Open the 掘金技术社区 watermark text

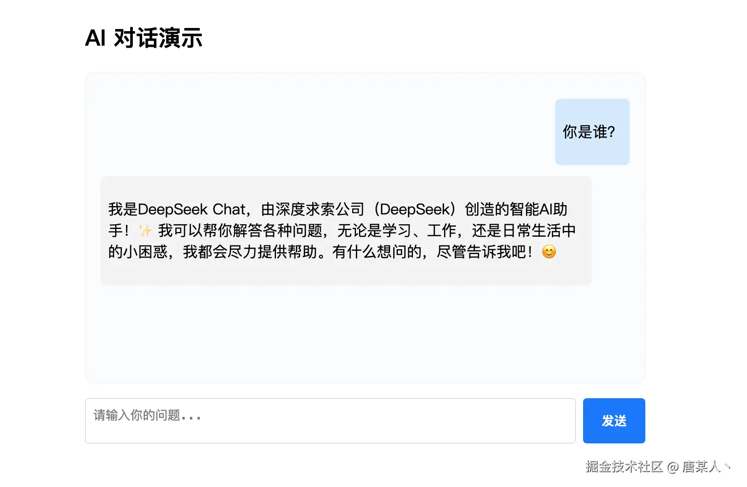click(625, 466)
